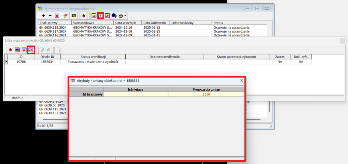Viewport: 348px width, 164px height.
Task: Open the speech bubbles comments icon
Action: click(x=114, y=16)
